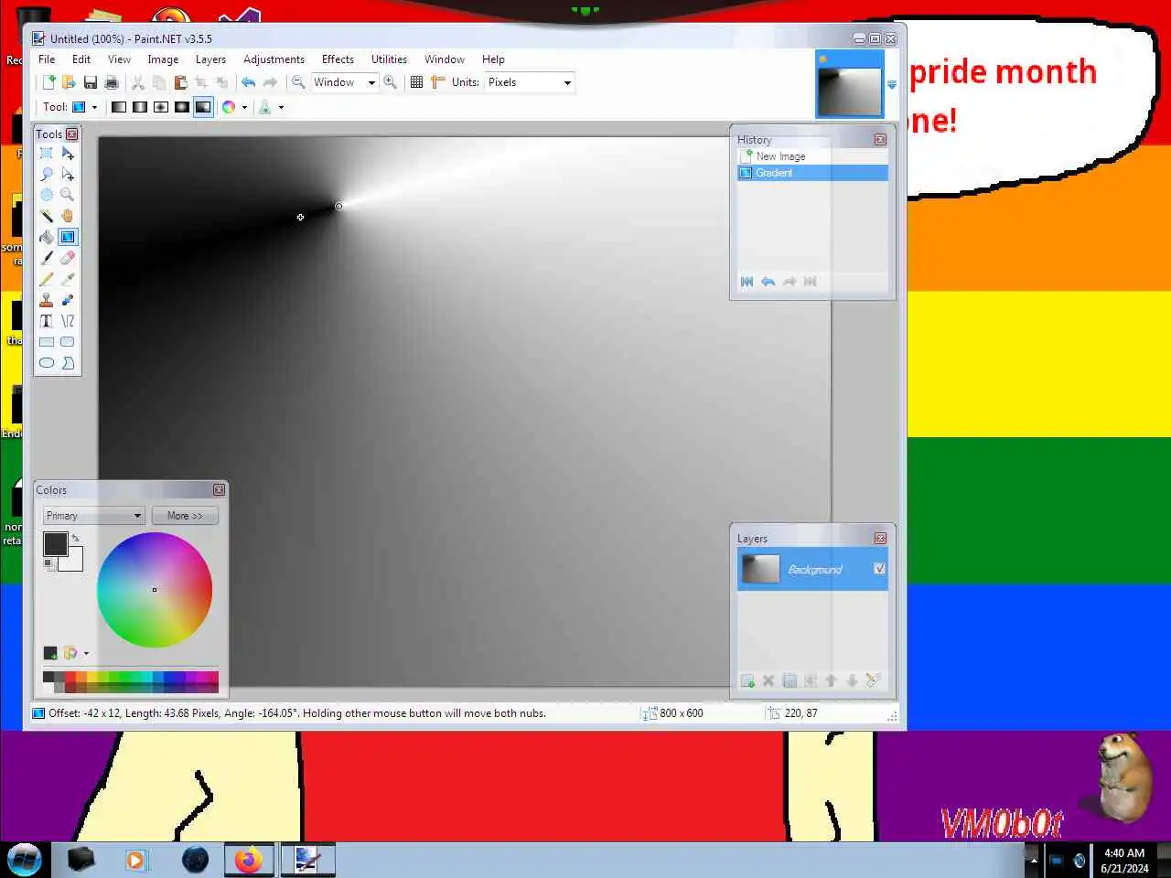Select the Move Selection tool
This screenshot has width=1171, height=878.
(68, 174)
